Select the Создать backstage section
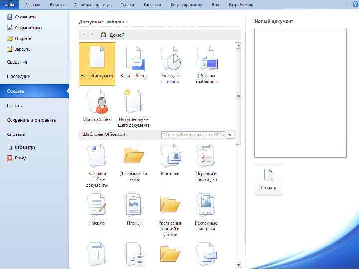 click(x=34, y=91)
